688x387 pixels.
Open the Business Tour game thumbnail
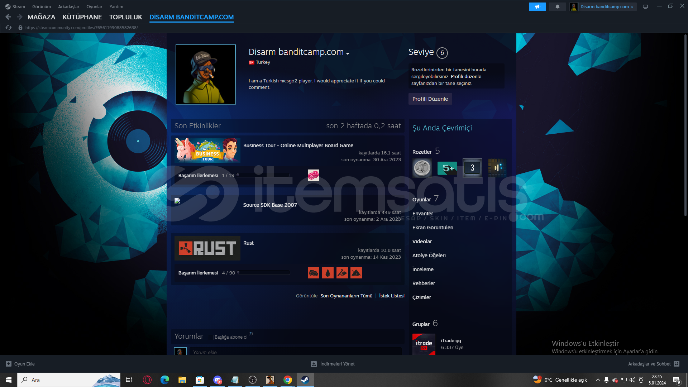click(207, 150)
